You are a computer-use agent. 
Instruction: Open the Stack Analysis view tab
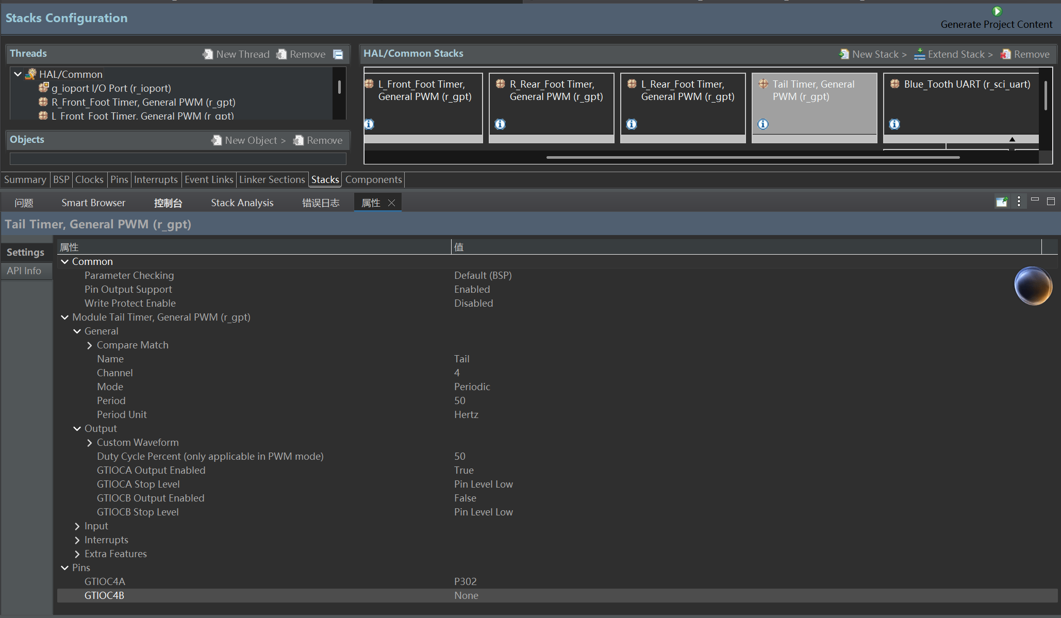[x=242, y=203]
